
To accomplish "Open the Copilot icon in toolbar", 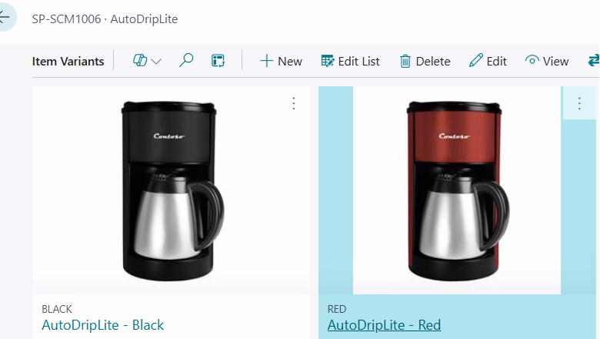I will 140,61.
